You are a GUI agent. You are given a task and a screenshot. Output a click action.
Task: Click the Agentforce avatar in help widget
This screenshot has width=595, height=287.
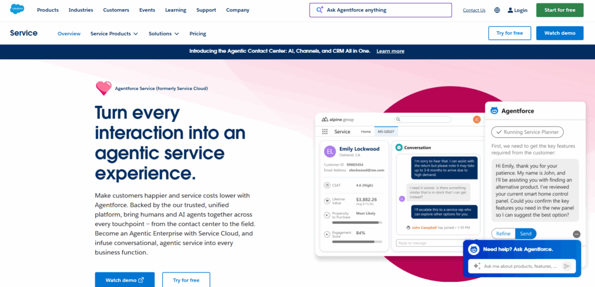(474, 249)
